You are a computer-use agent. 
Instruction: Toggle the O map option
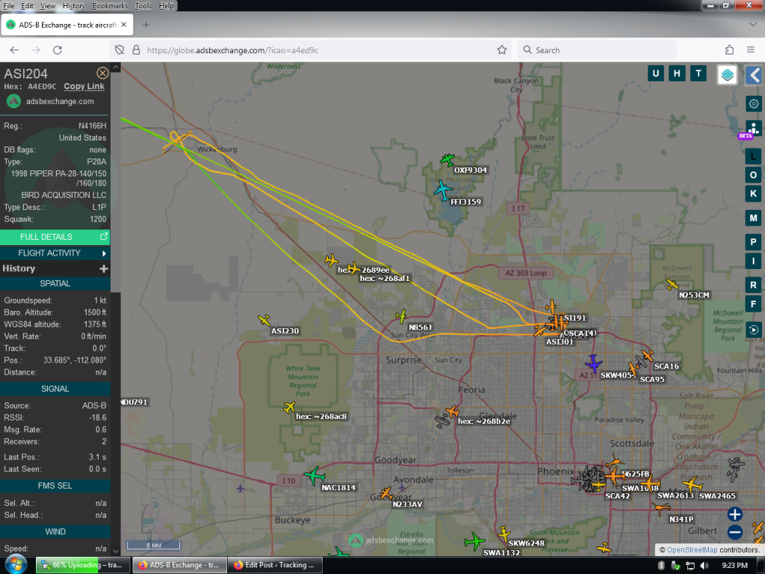click(x=753, y=175)
